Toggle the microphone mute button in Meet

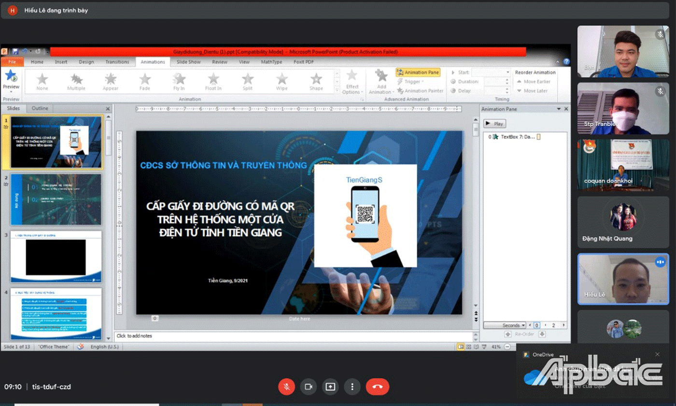[286, 387]
